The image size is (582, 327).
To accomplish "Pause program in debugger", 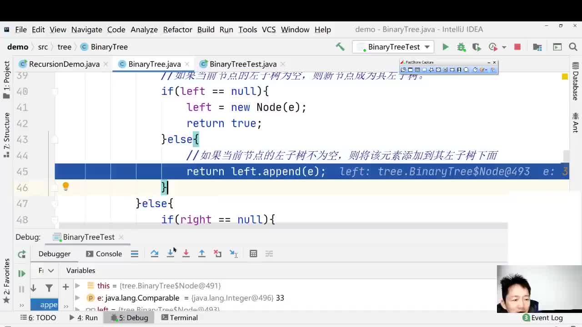I will pos(21,289).
